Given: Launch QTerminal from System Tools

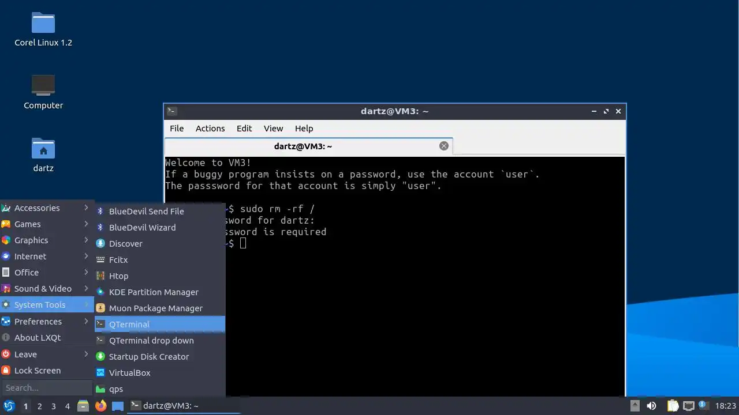Looking at the screenshot, I should pos(160,325).
